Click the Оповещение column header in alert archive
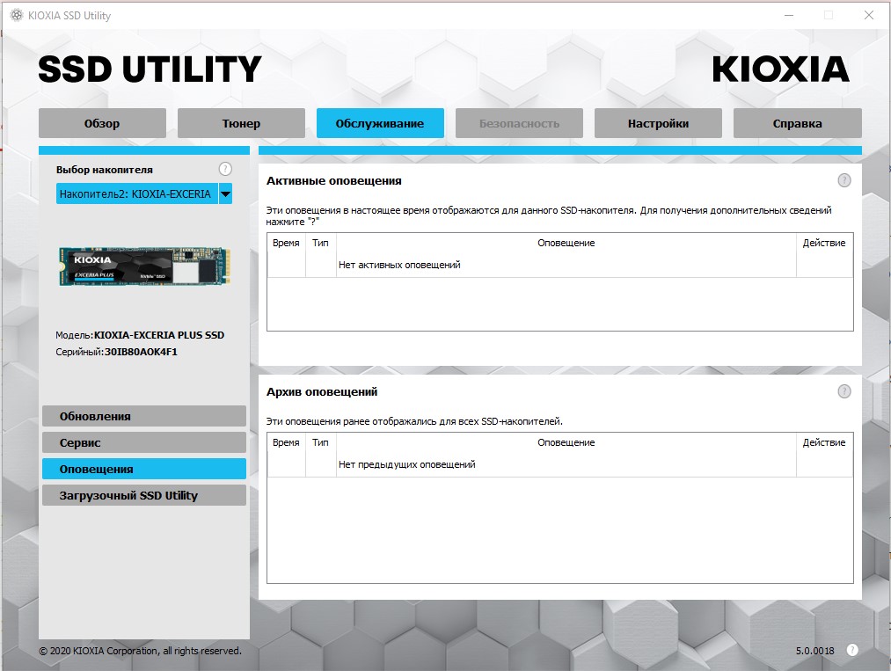This screenshot has width=891, height=671. point(566,442)
